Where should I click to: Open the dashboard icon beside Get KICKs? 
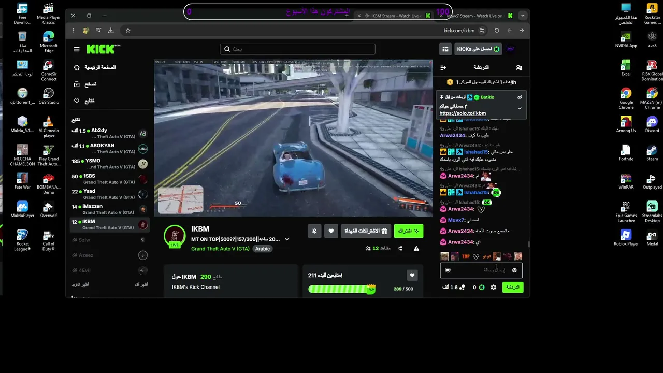(445, 49)
